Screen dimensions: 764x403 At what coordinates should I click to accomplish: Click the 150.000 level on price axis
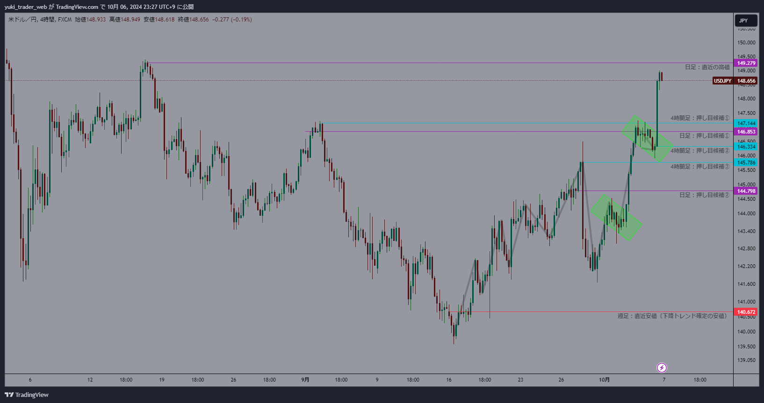pos(746,42)
